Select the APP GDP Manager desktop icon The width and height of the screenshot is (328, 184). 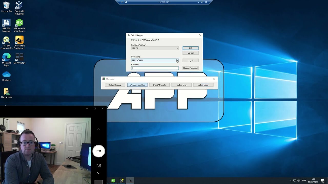click(6, 26)
